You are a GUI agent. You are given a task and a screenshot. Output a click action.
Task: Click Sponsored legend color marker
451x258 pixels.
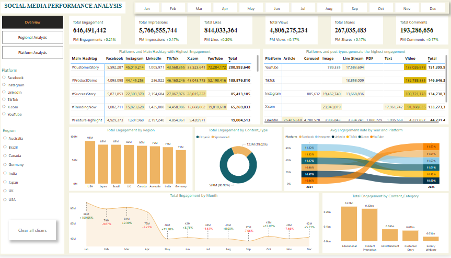(213, 137)
